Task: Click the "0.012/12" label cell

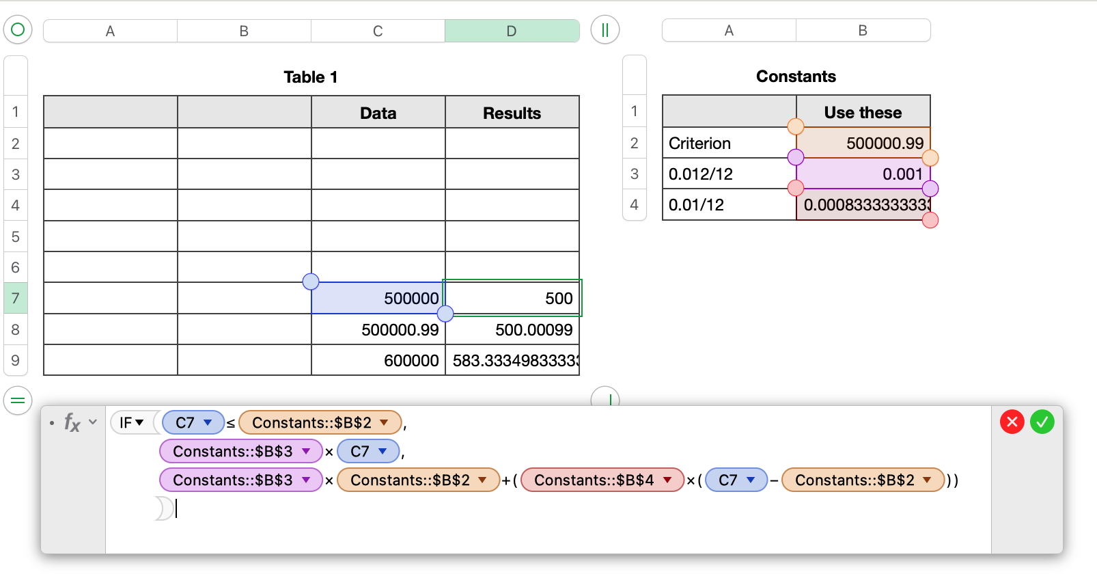Action: (x=729, y=174)
